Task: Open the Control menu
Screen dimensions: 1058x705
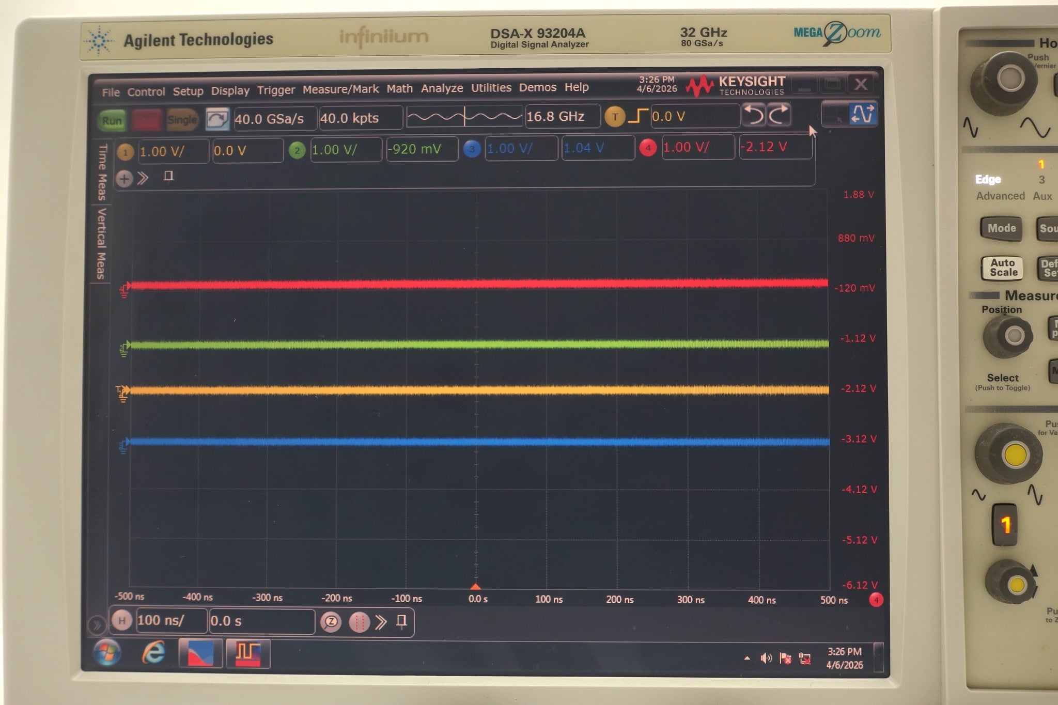Action: click(x=146, y=92)
